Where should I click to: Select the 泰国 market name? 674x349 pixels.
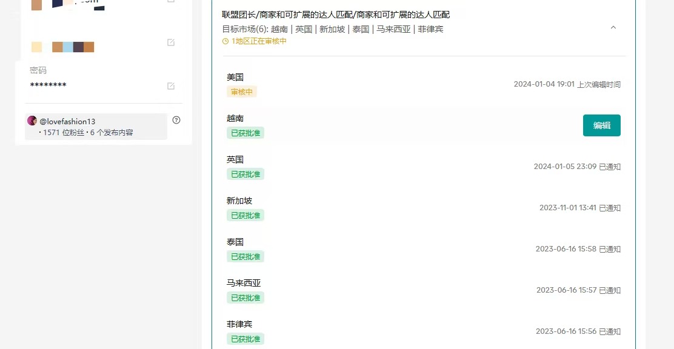click(x=235, y=242)
